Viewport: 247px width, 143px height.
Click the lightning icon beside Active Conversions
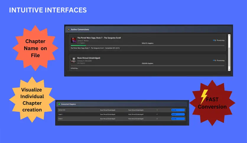coord(69,30)
